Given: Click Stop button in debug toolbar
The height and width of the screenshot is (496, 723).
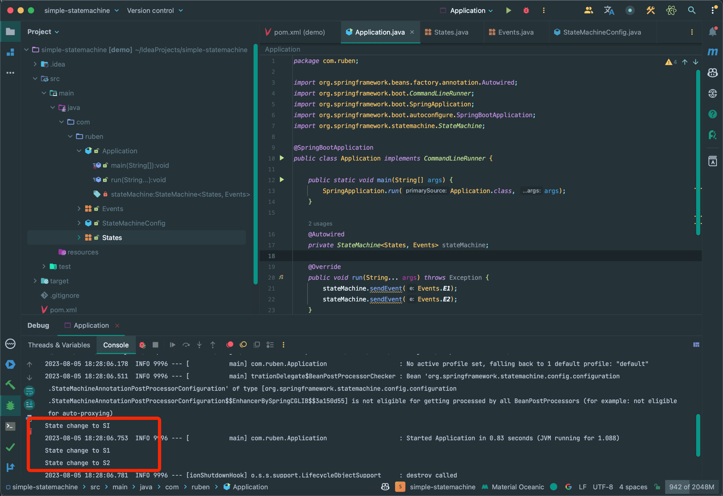Looking at the screenshot, I should pyautogui.click(x=155, y=345).
